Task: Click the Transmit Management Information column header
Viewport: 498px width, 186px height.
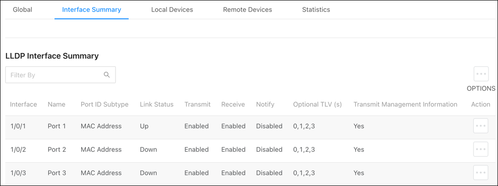Action: click(405, 104)
